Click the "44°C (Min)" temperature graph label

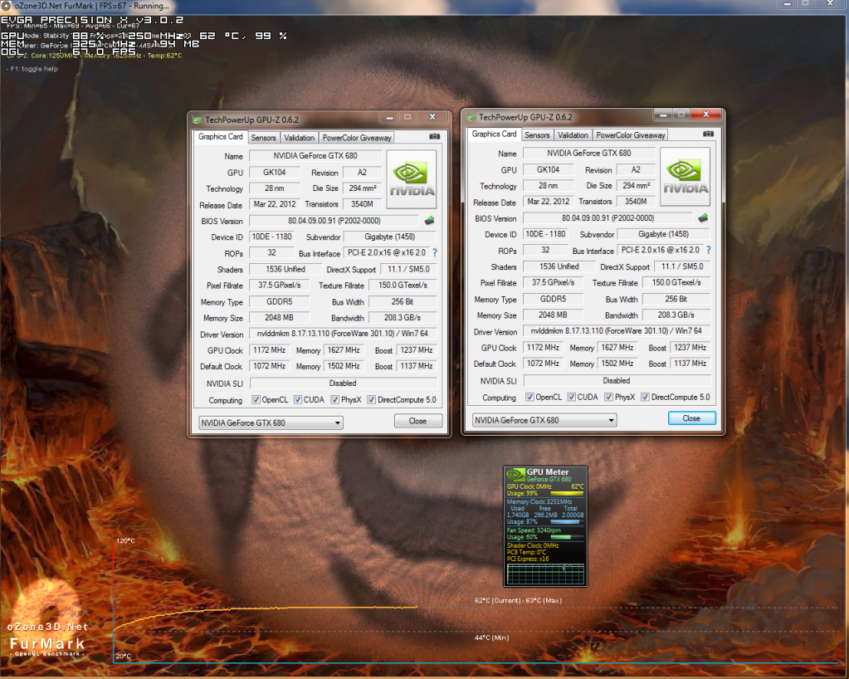click(x=491, y=637)
